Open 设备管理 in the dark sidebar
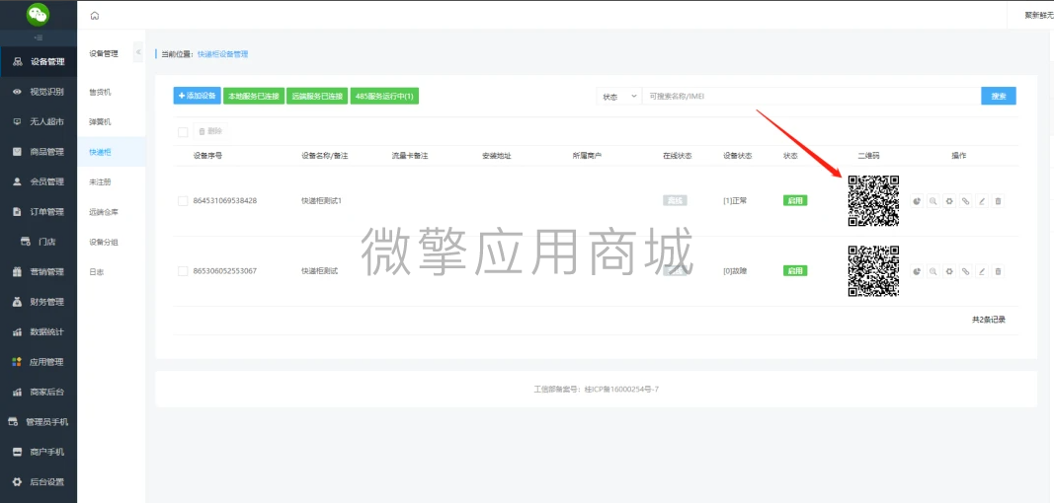This screenshot has height=503, width=1054. (39, 62)
